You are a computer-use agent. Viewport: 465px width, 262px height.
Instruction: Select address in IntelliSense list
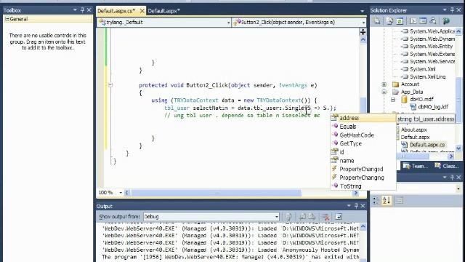pyautogui.click(x=363, y=118)
